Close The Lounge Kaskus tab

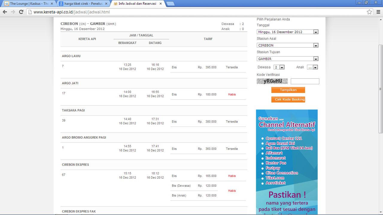coord(52,4)
